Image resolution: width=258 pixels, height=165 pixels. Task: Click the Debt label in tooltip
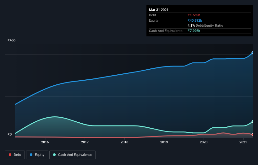pos(152,15)
